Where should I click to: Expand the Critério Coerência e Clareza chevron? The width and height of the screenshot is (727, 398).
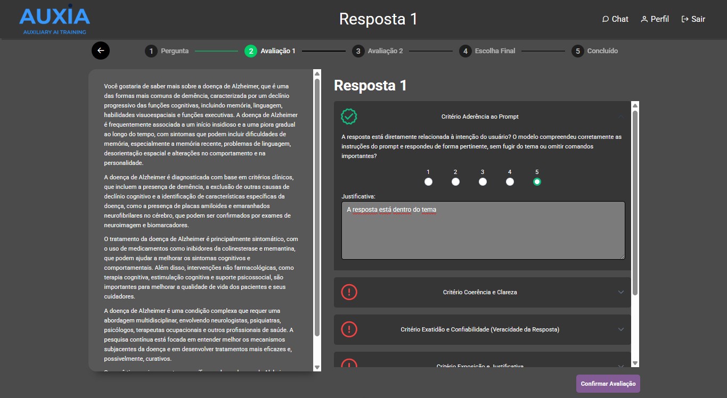click(620, 292)
